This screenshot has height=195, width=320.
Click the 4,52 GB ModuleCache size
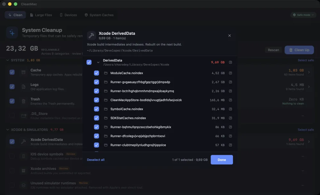coord(218,73)
